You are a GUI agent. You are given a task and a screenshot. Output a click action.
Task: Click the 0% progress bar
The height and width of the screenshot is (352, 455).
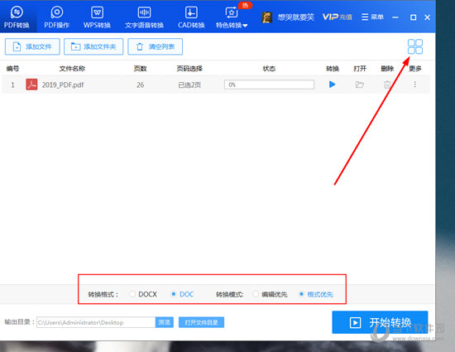pos(269,84)
